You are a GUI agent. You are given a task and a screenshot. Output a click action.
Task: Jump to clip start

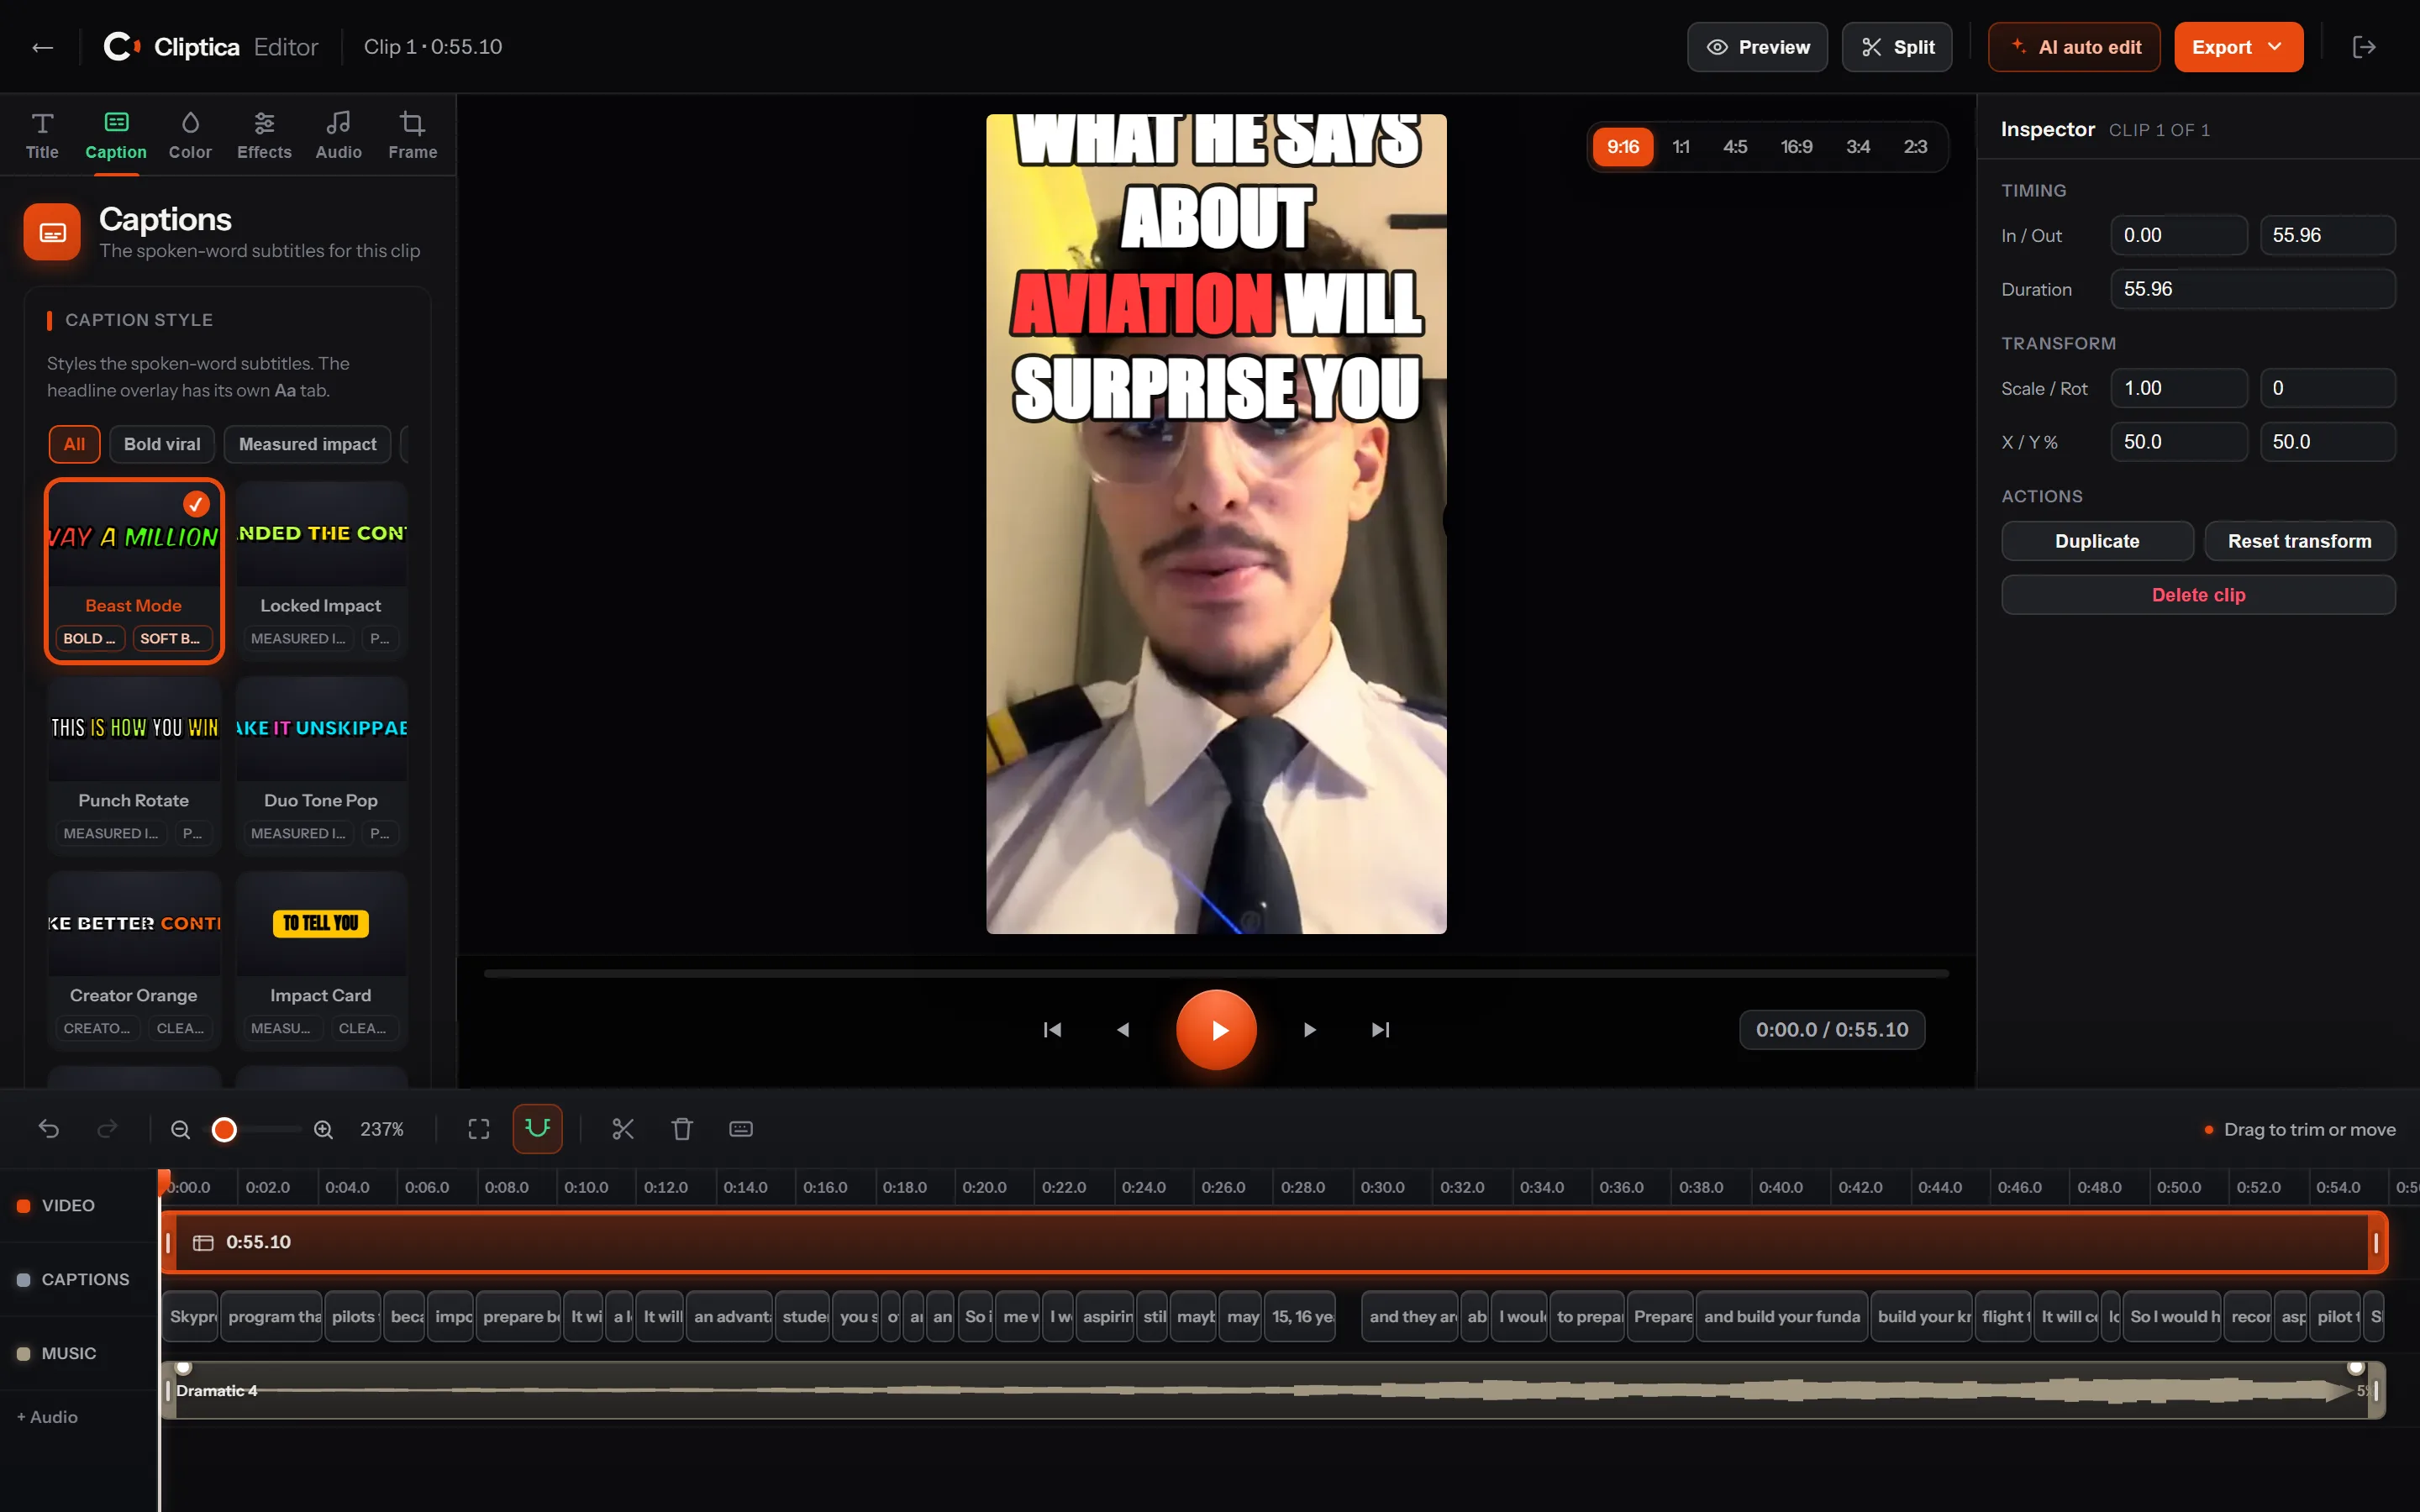pyautogui.click(x=1052, y=1030)
